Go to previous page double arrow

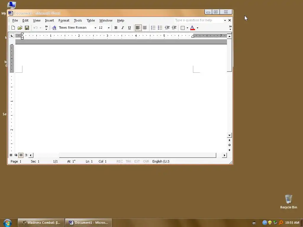click(229, 140)
